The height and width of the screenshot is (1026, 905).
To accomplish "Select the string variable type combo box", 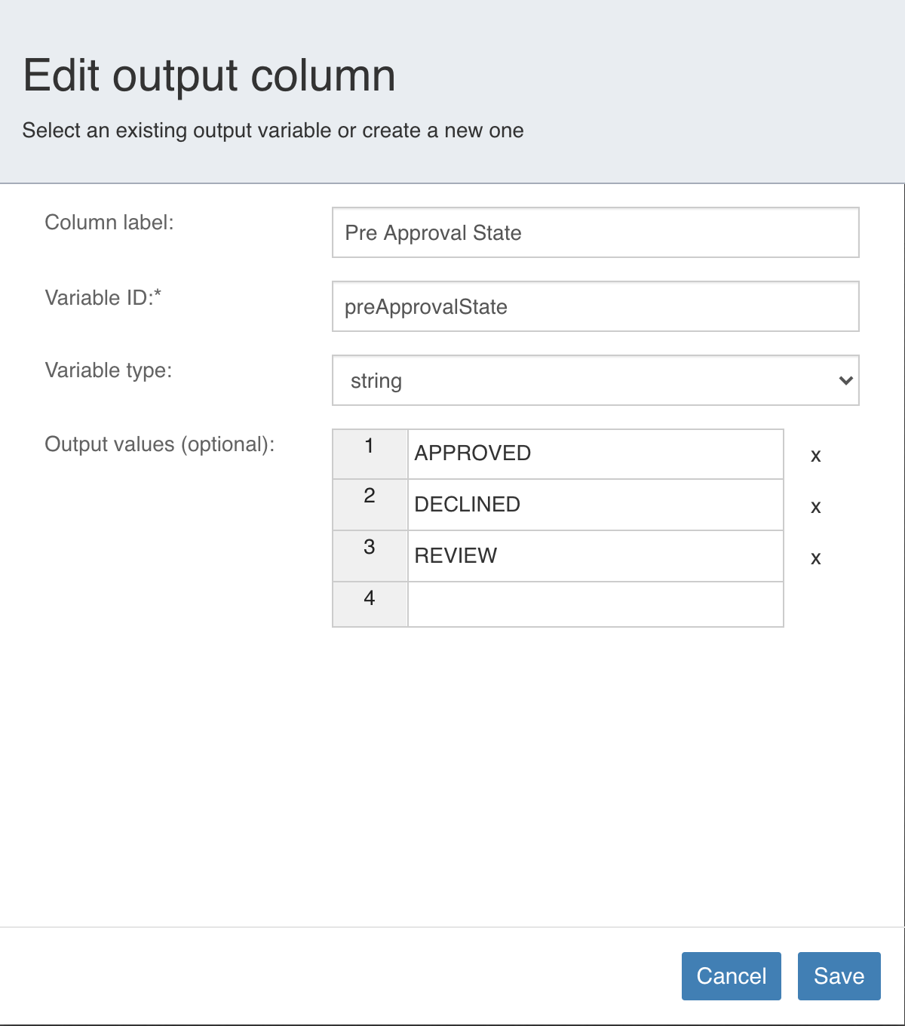I will click(595, 380).
